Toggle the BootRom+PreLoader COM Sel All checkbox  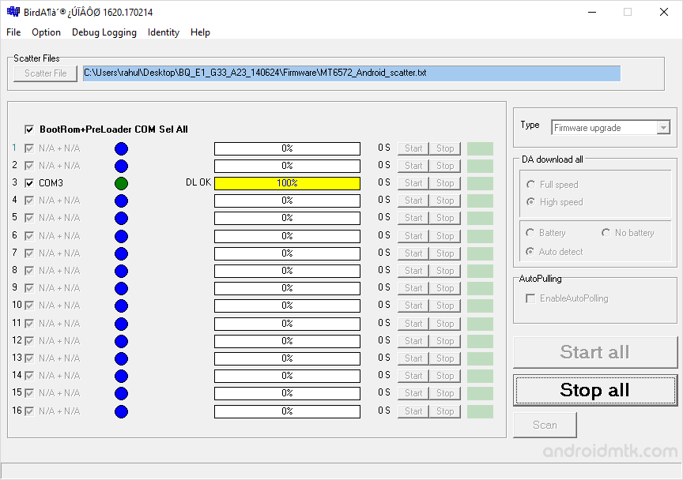pos(29,129)
